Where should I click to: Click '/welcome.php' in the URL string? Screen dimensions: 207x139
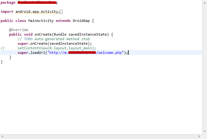point(109,53)
